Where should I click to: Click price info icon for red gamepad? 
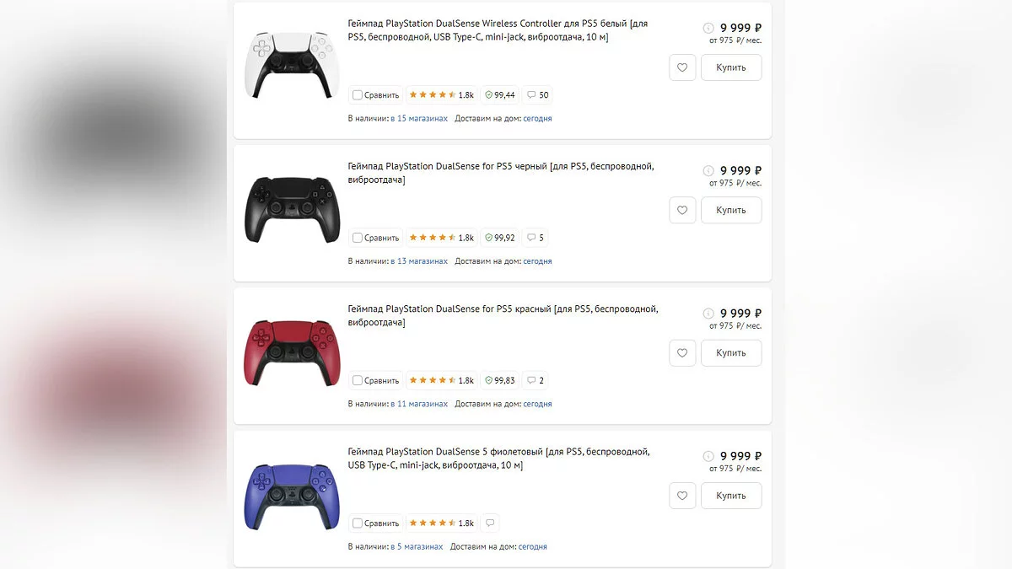coord(708,314)
